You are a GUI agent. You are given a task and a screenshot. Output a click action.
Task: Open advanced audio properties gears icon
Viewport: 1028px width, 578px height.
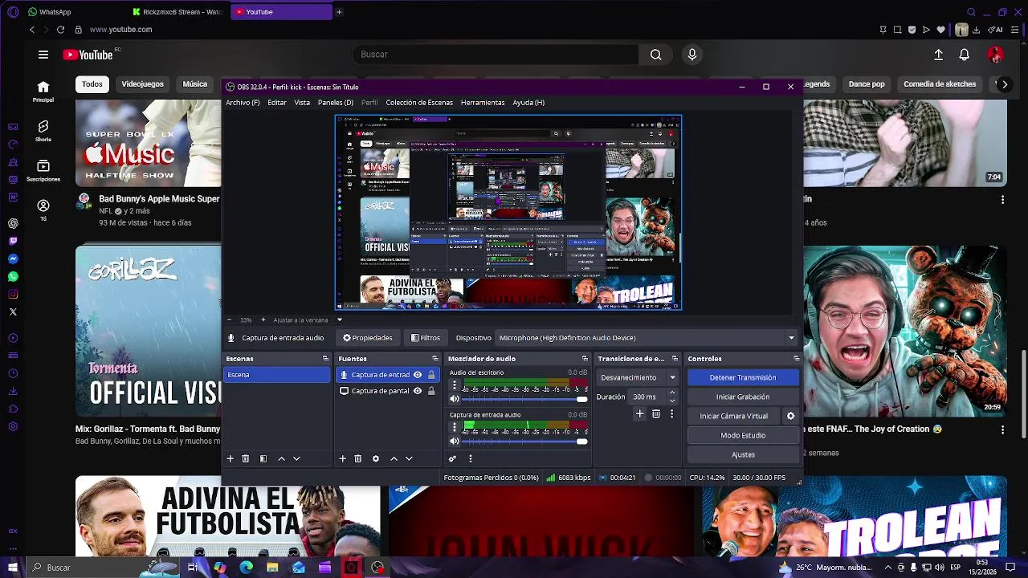click(452, 458)
